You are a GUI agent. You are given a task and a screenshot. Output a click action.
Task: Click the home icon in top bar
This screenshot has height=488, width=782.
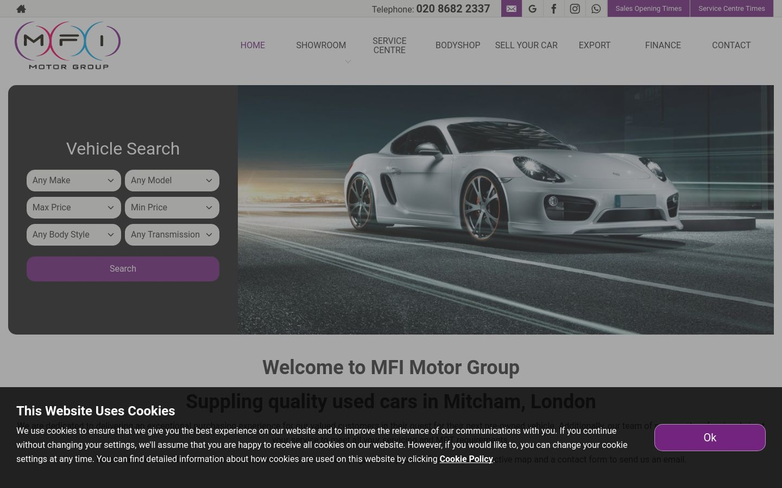21,9
